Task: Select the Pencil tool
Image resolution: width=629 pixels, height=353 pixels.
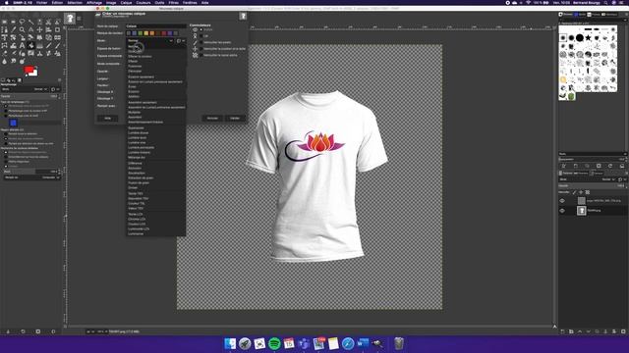Action: pos(48,46)
